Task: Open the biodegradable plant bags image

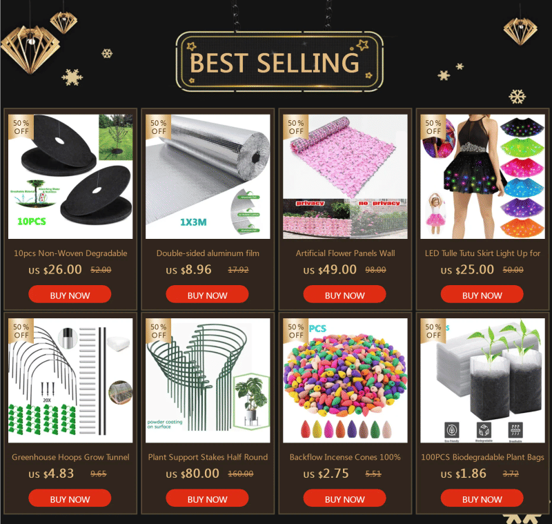Action: coord(482,380)
